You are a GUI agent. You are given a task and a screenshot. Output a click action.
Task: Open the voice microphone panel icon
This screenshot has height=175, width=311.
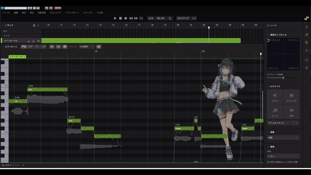point(307,27)
